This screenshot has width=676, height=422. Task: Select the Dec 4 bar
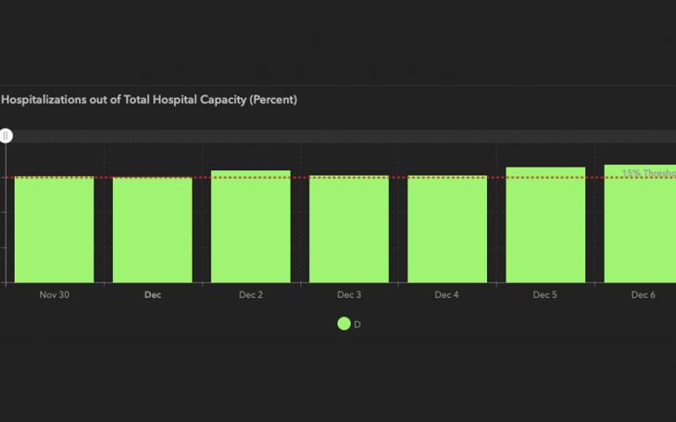point(447,230)
